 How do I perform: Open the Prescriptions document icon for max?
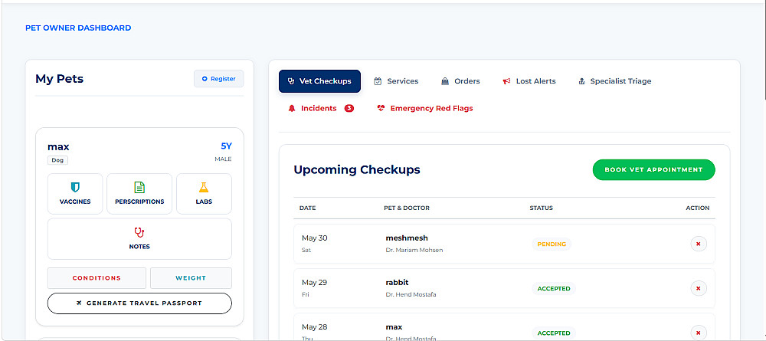[139, 187]
